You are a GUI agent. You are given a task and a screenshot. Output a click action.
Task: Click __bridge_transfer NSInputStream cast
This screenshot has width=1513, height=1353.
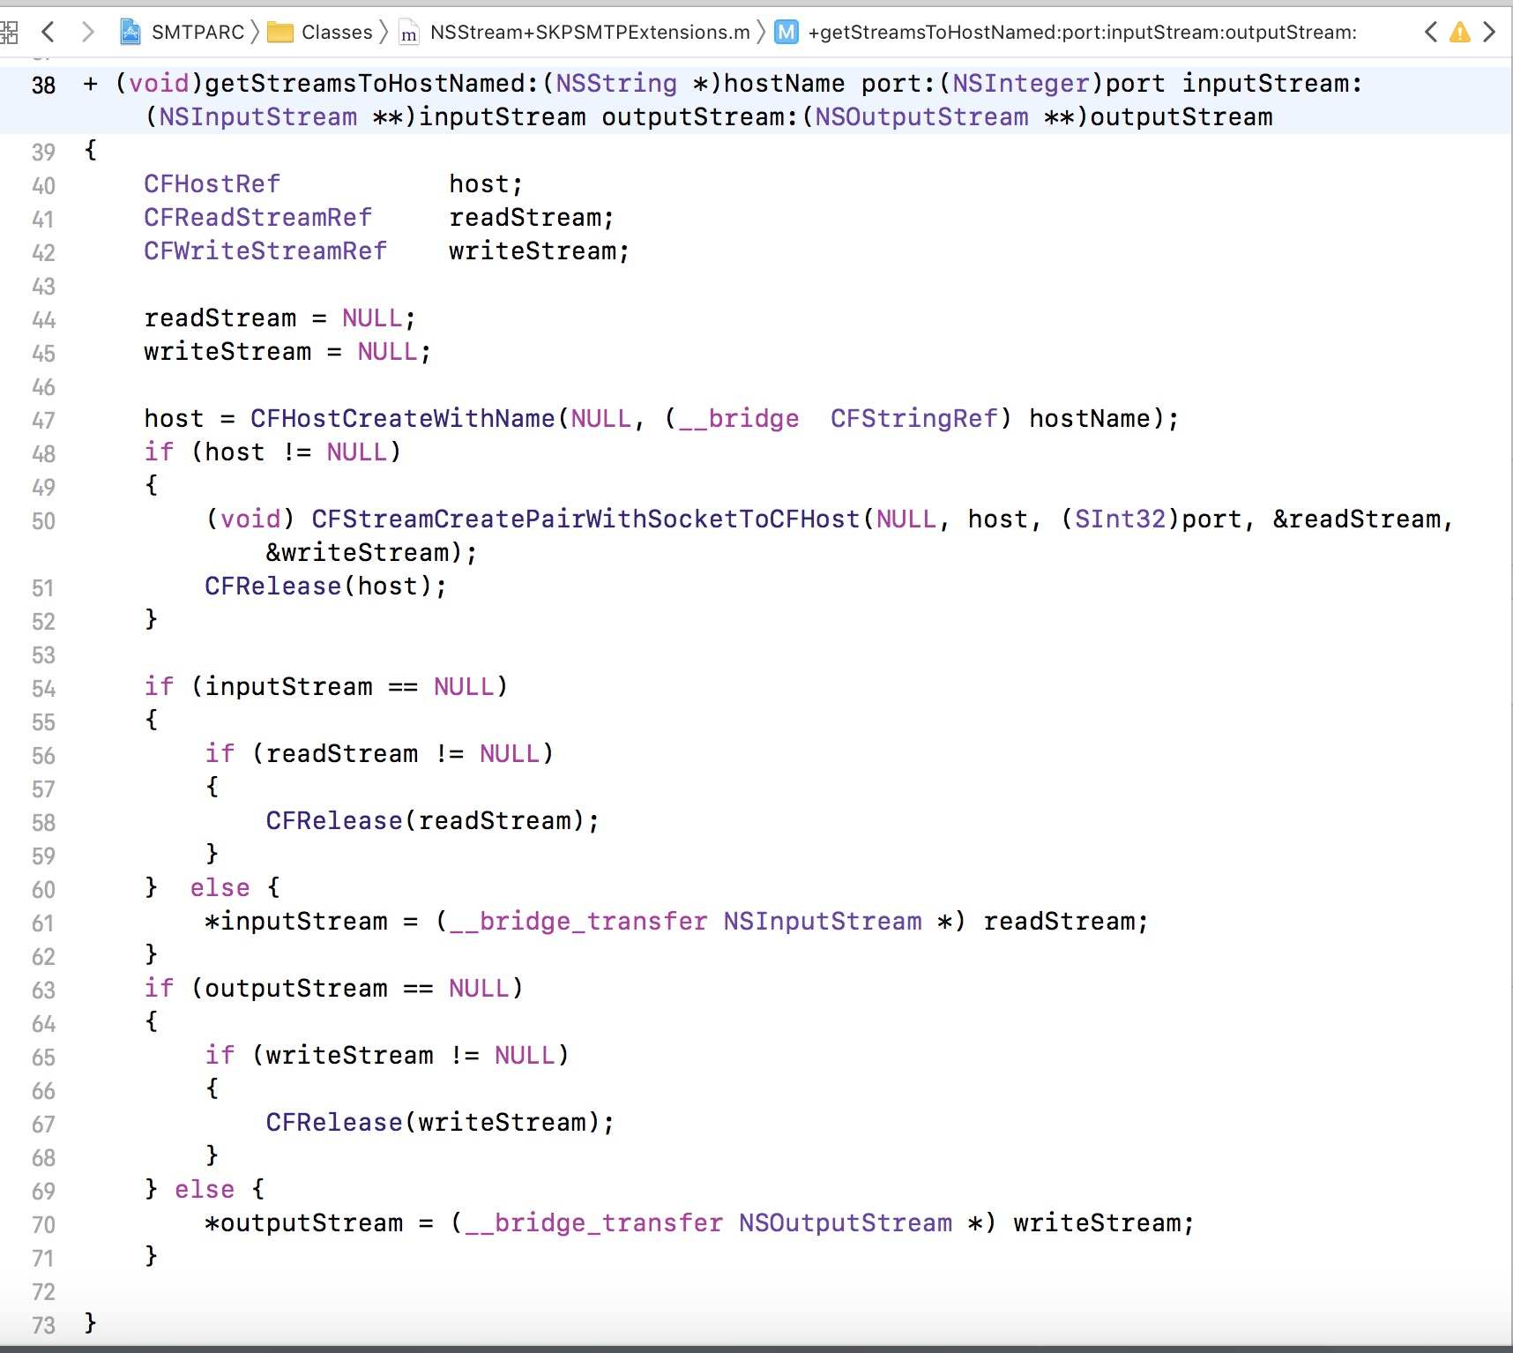pyautogui.click(x=701, y=922)
